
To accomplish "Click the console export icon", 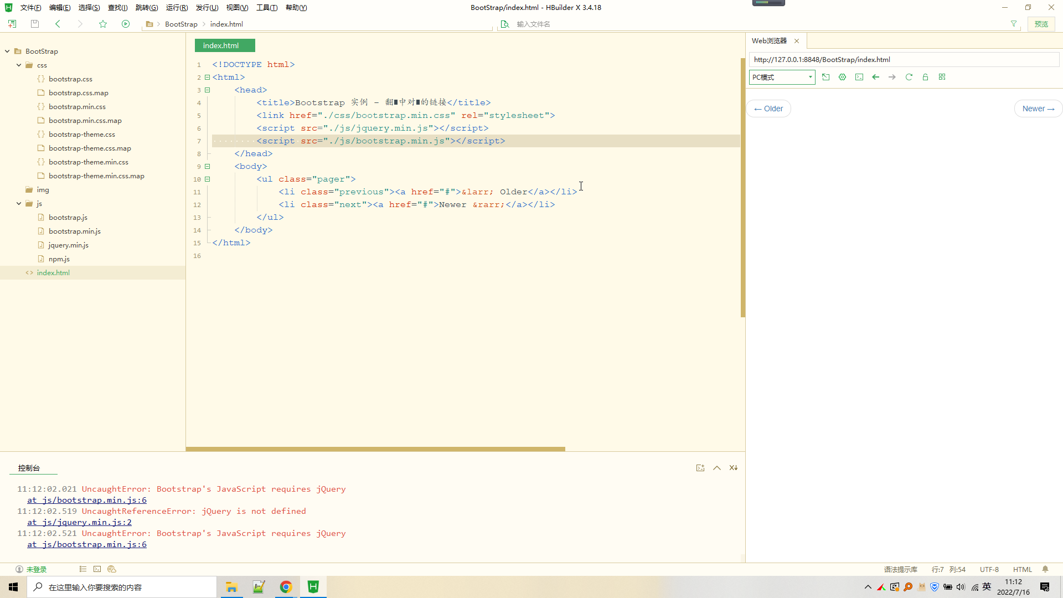I will tap(700, 468).
